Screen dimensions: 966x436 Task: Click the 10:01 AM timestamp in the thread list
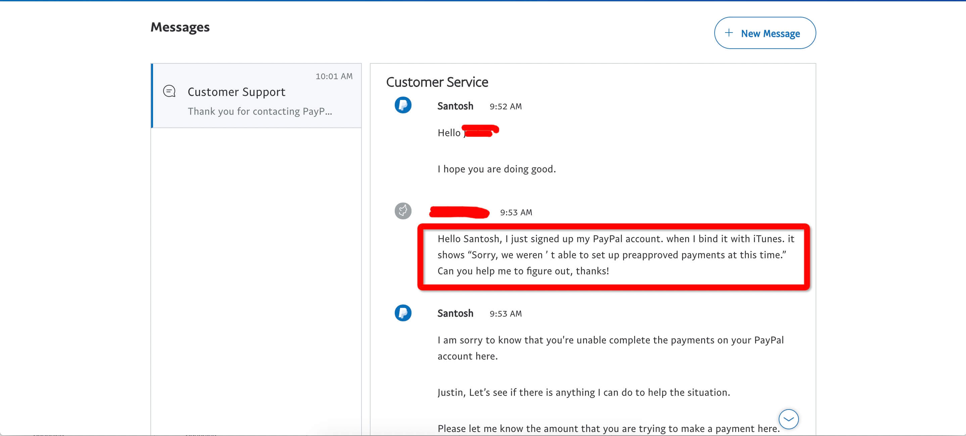334,76
